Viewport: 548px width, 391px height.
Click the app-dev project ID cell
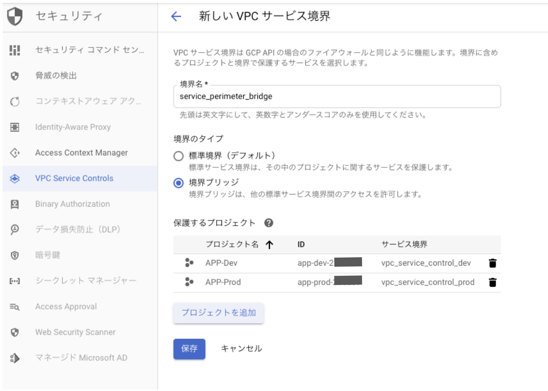(x=330, y=262)
